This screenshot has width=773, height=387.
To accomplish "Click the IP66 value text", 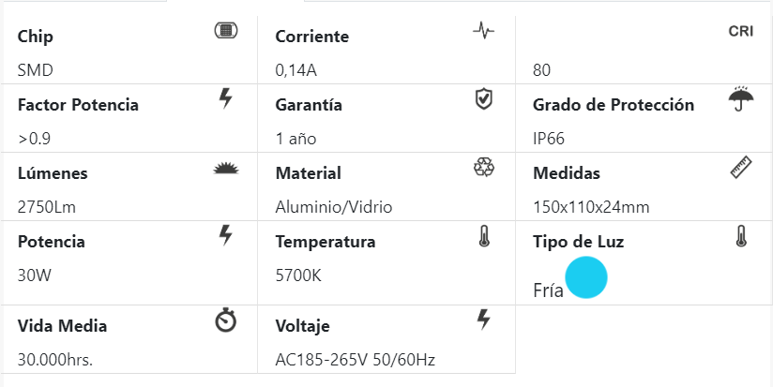I will pyautogui.click(x=549, y=139).
